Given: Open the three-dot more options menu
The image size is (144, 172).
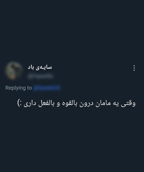Looking at the screenshot, I should [134, 68].
